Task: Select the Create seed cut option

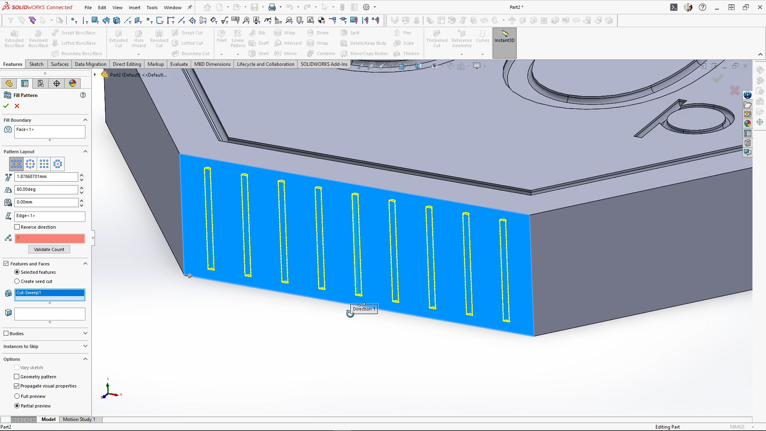Action: (17, 281)
